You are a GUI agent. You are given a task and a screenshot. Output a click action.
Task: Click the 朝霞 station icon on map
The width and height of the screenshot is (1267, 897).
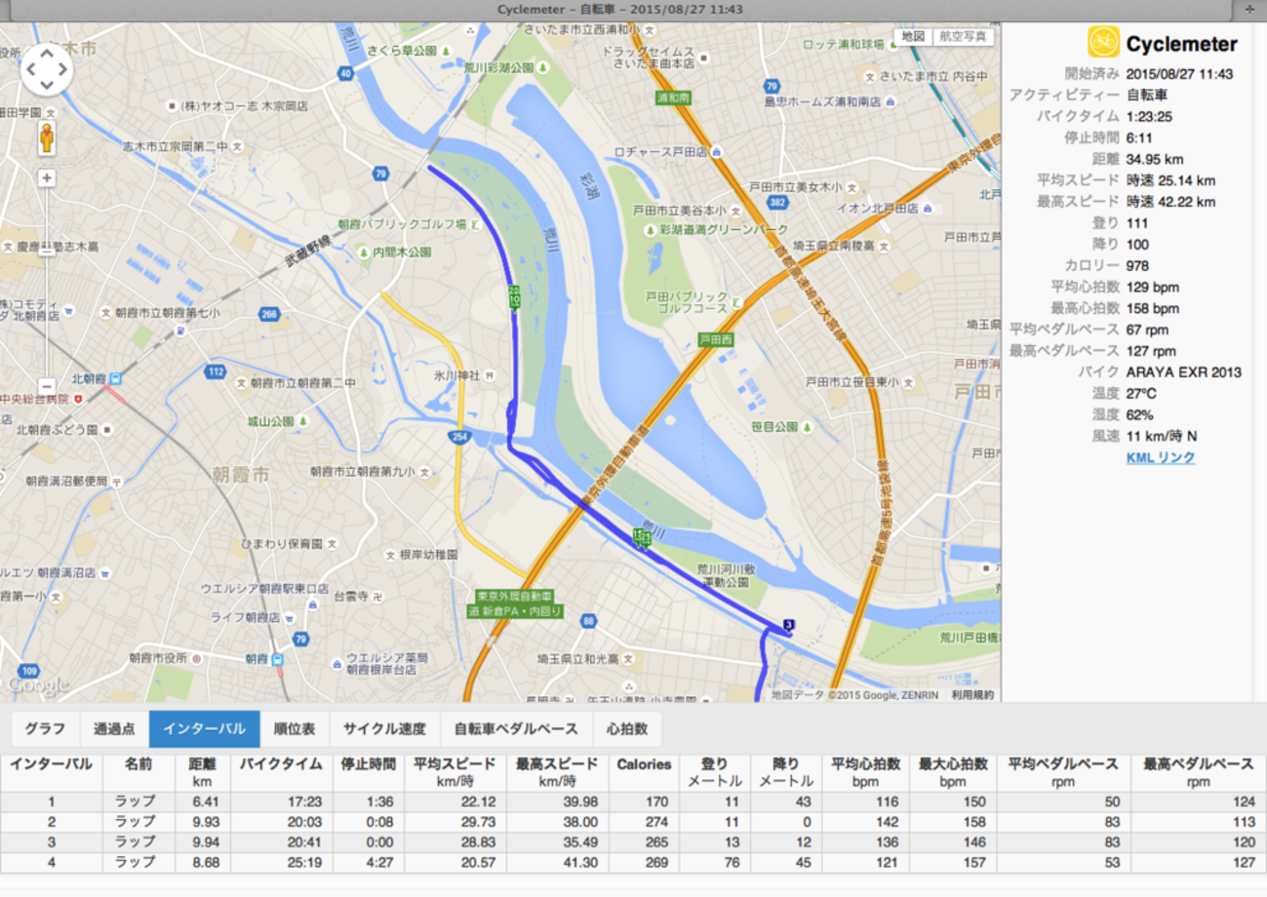click(277, 659)
